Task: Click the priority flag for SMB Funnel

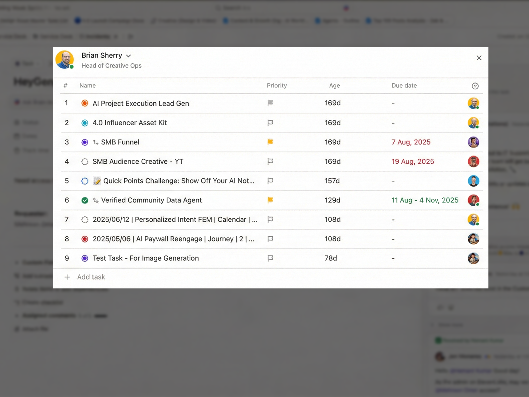Action: pos(270,142)
